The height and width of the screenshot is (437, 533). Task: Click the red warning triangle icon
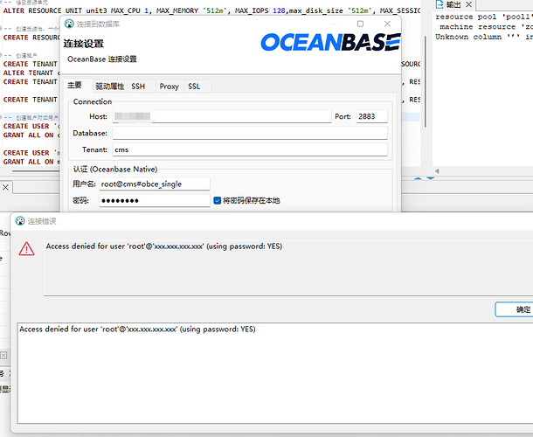(x=26, y=249)
